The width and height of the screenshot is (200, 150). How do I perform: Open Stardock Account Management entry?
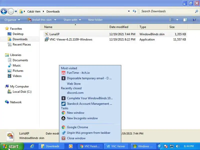[x=90, y=104]
